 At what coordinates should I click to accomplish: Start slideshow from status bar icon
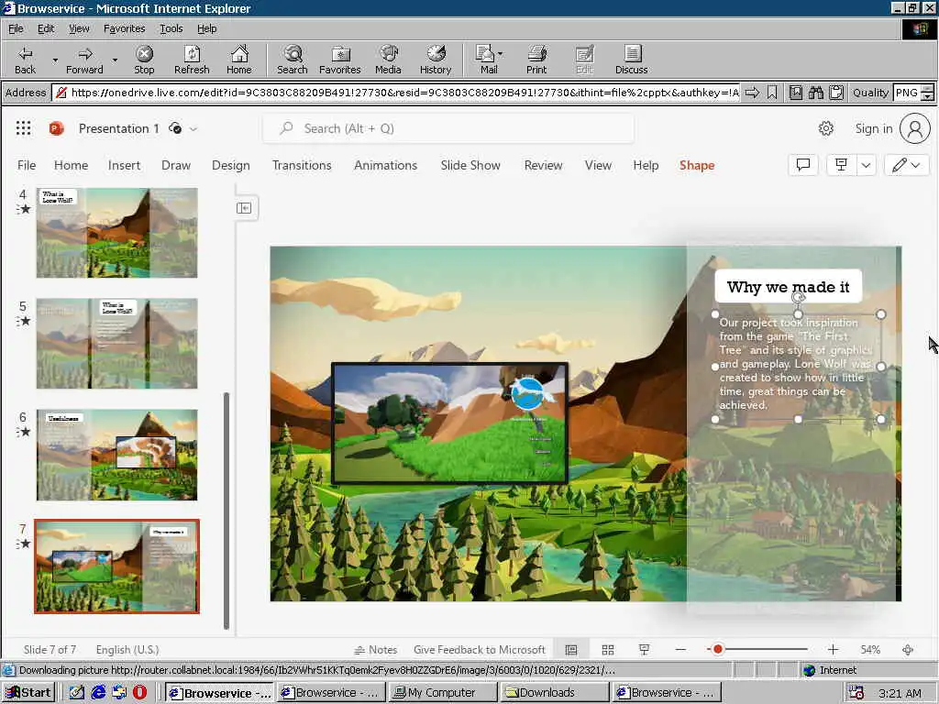[645, 650]
